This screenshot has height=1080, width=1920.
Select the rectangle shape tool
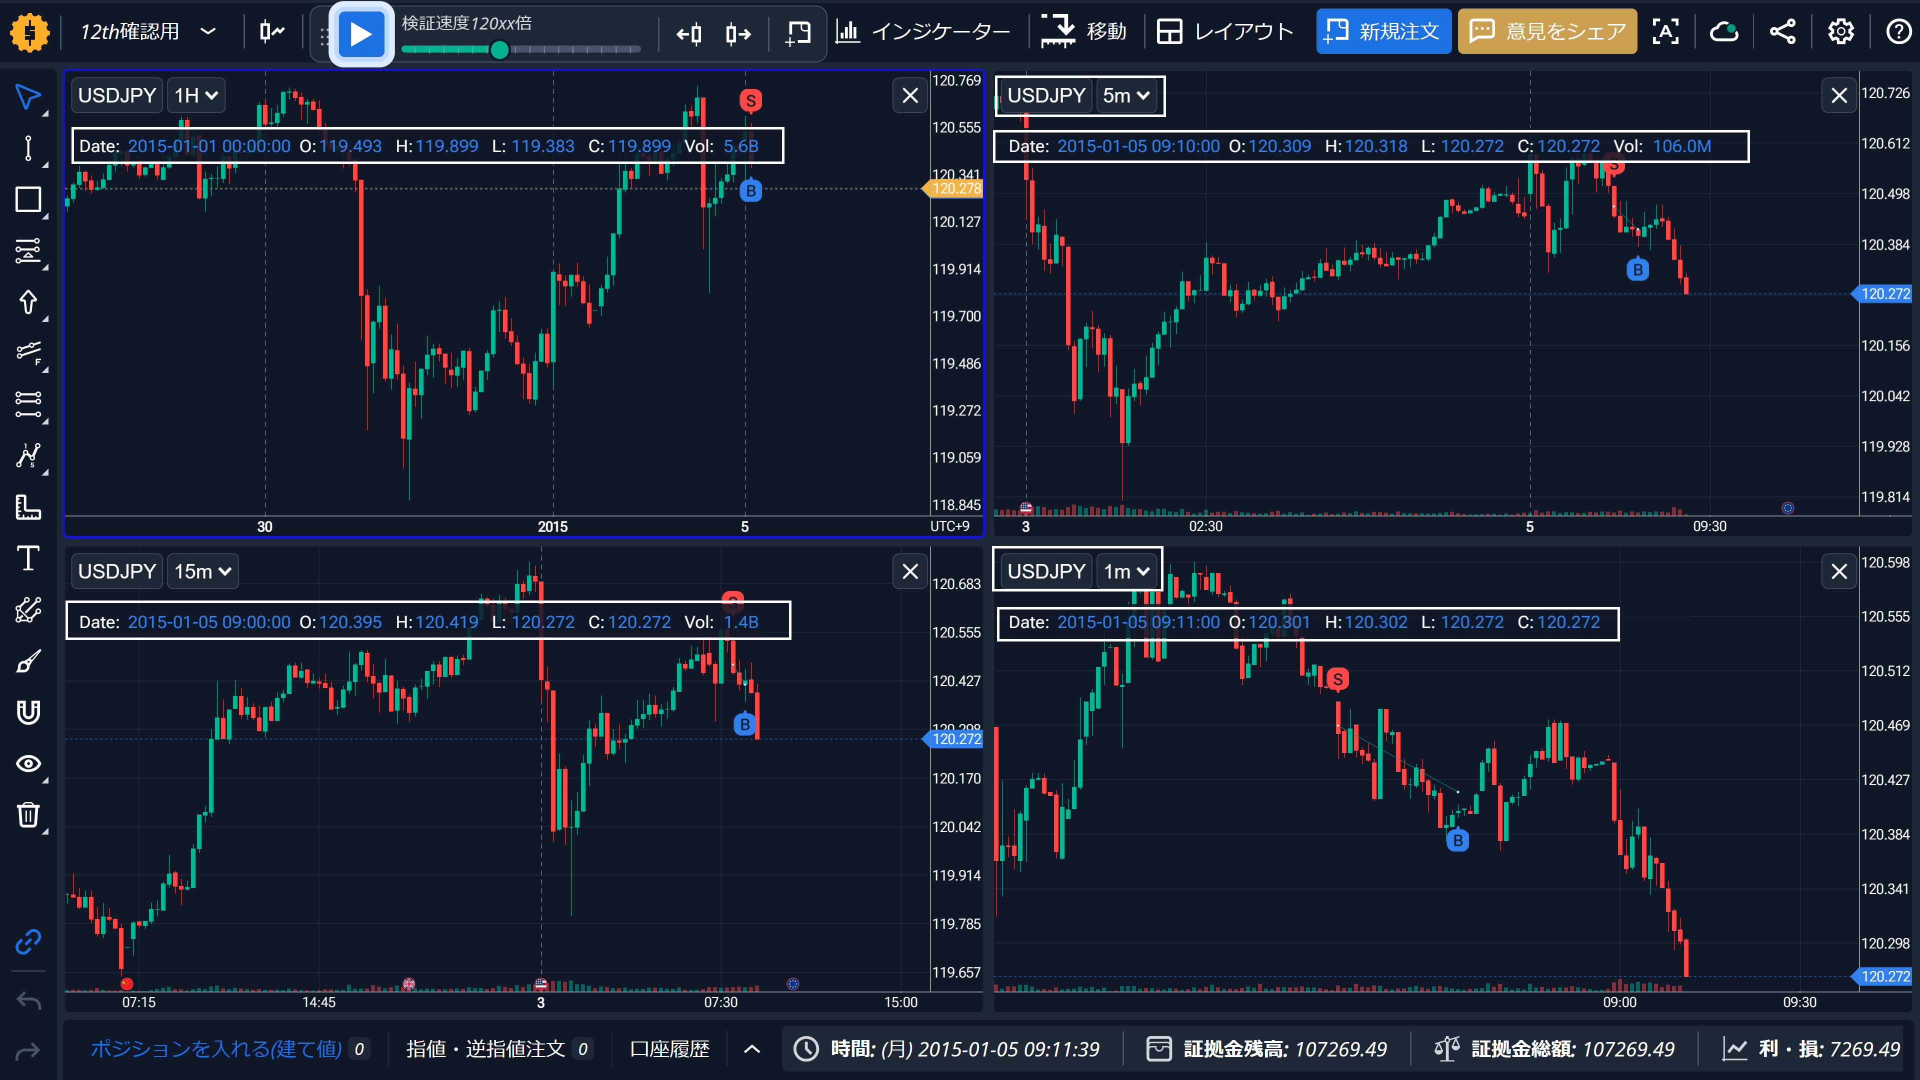click(x=28, y=200)
